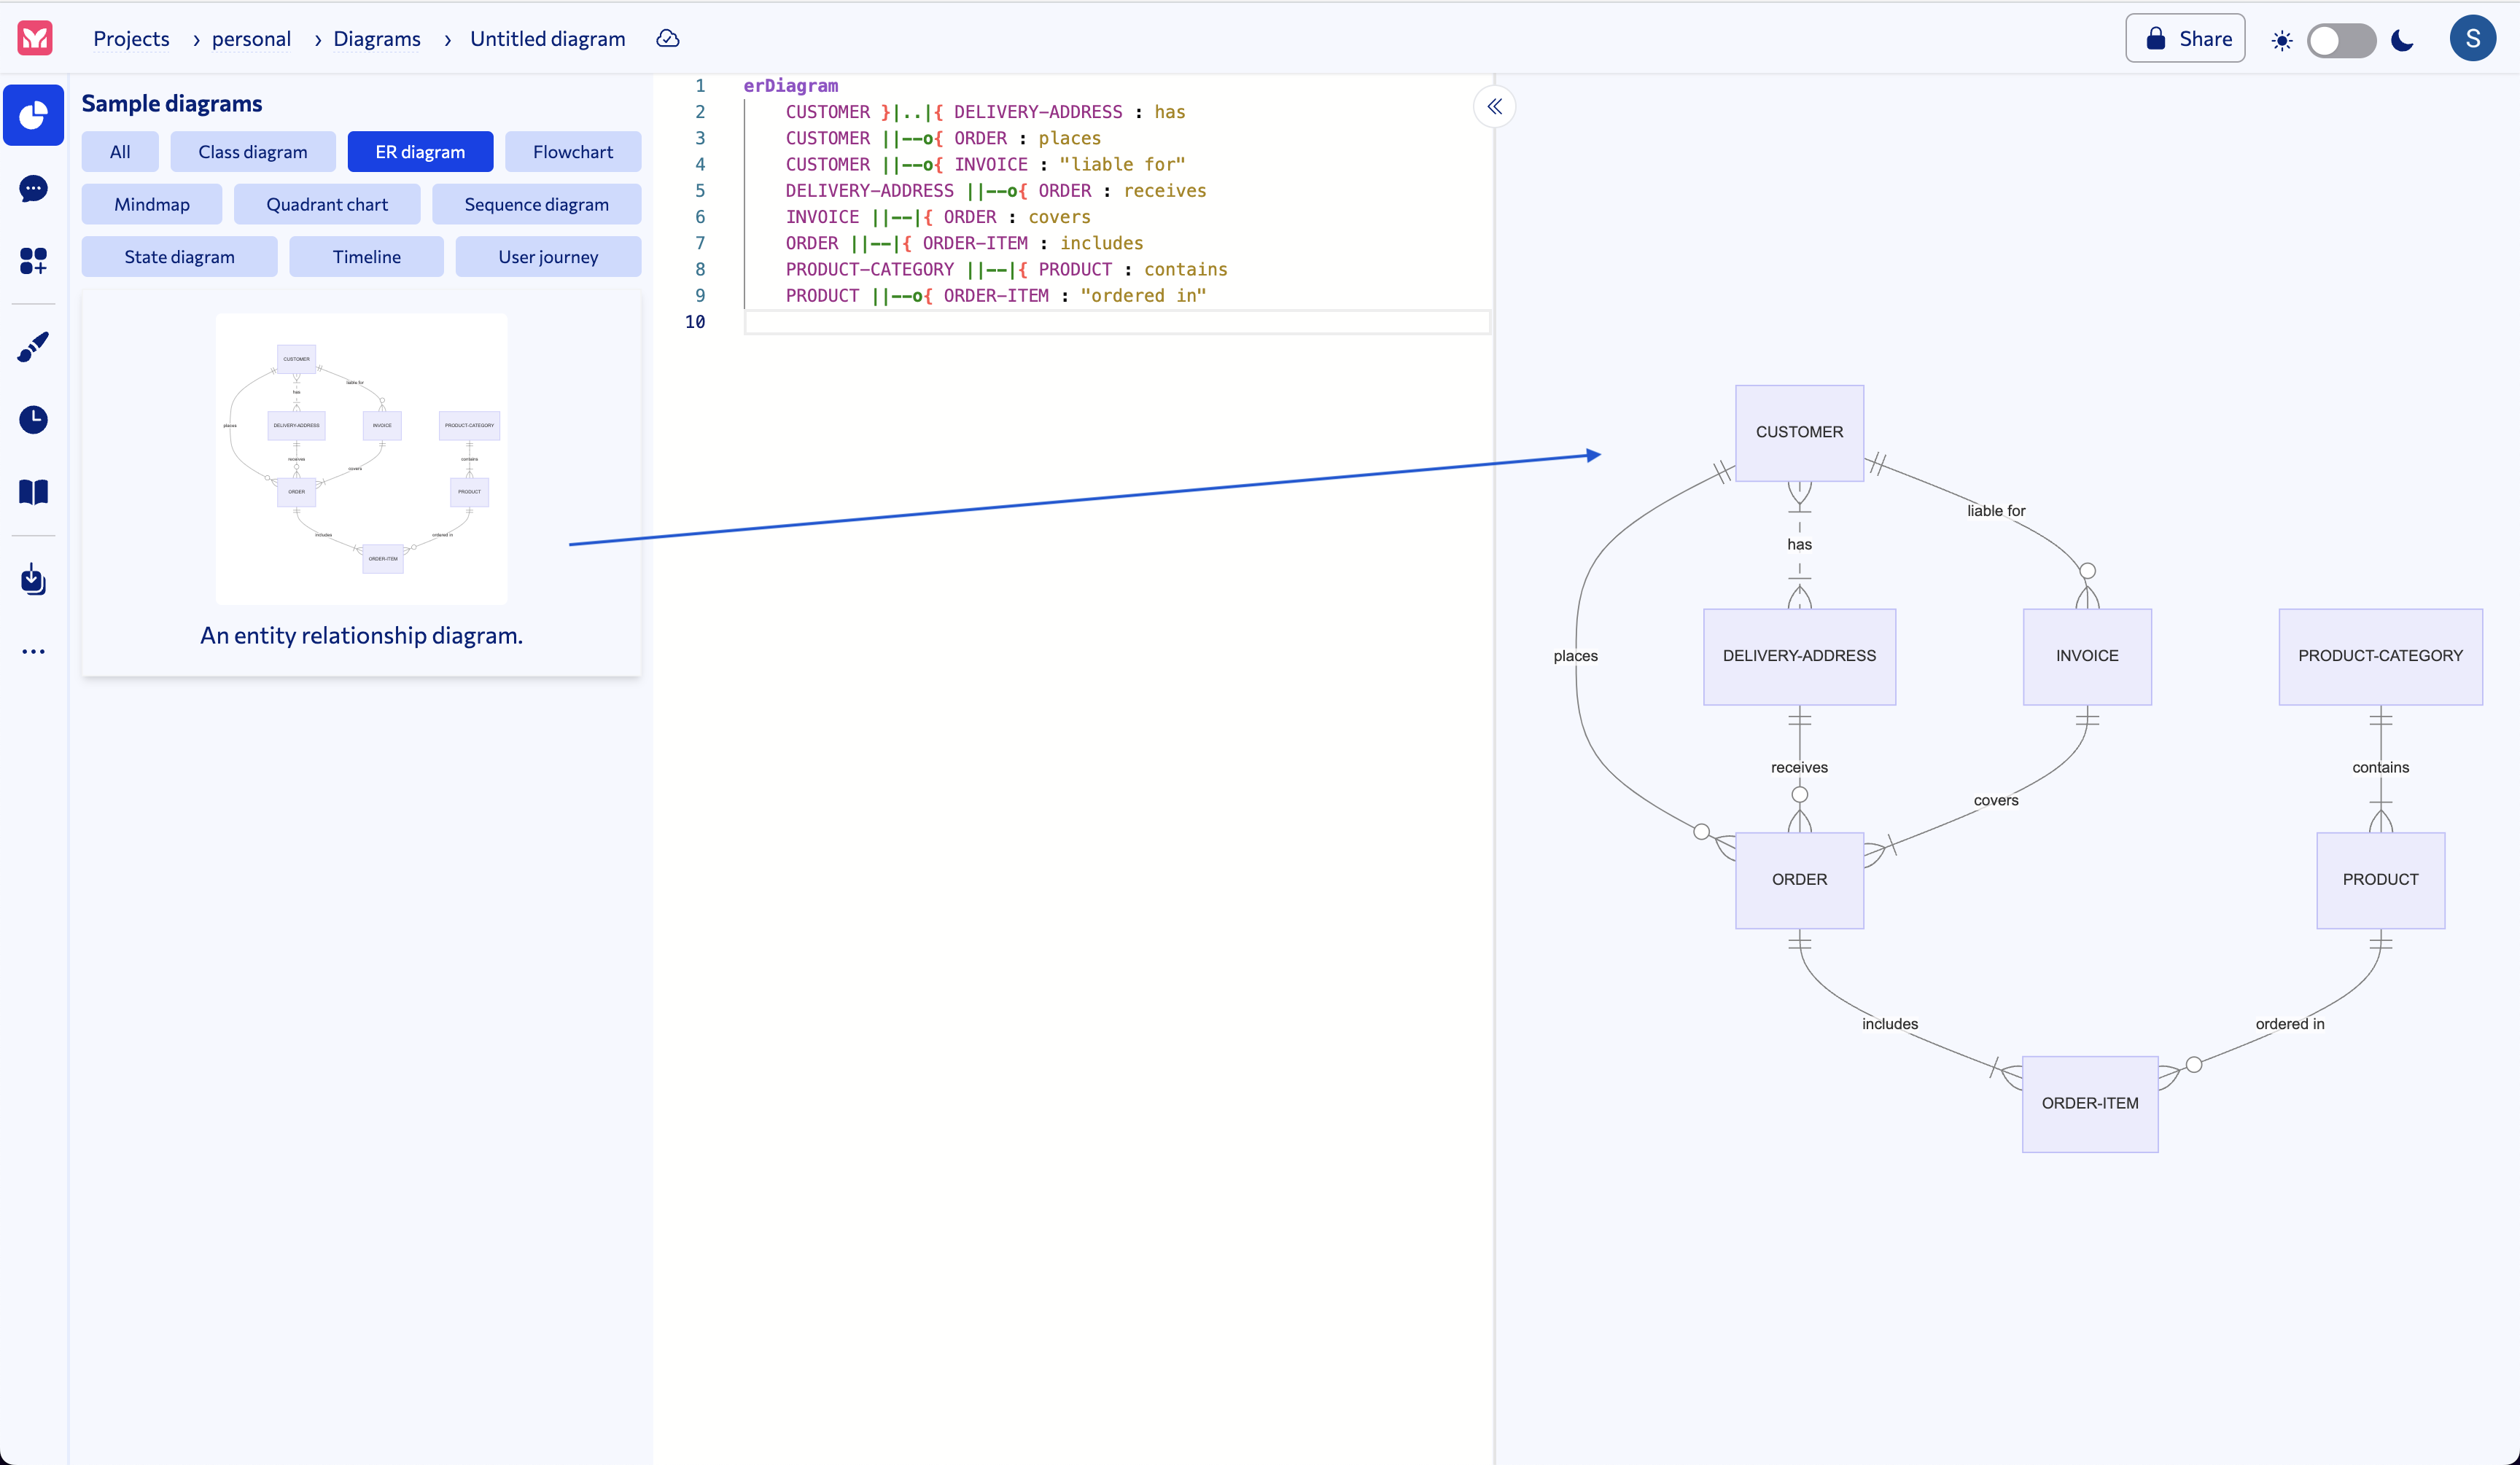
Task: Open the documentation book sidebar icon
Action: click(x=33, y=492)
